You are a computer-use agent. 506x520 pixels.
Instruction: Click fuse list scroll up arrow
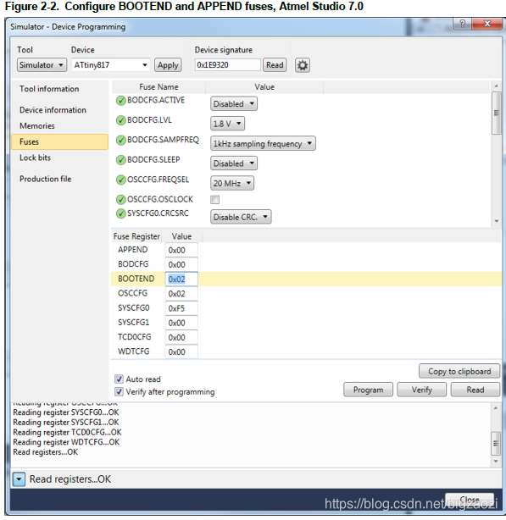(x=497, y=86)
